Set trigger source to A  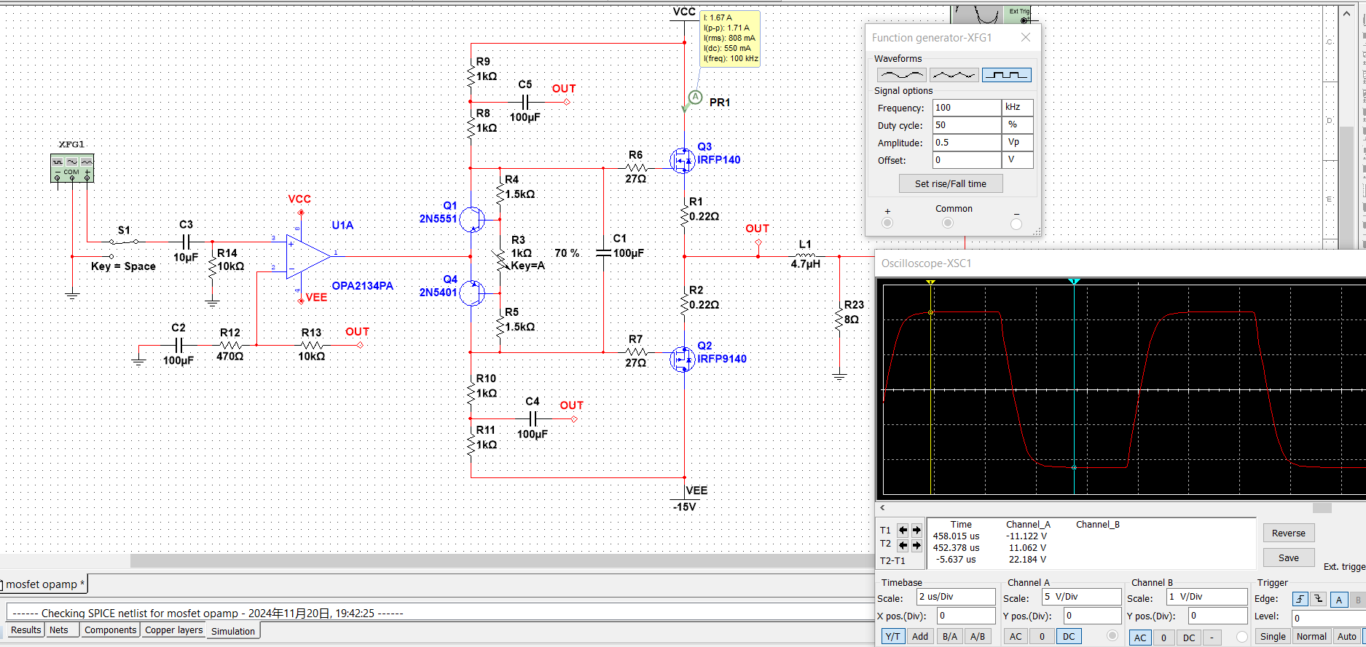pos(1339,599)
